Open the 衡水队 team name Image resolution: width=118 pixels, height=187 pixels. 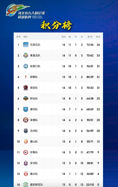click(34, 174)
